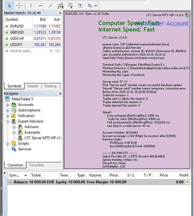Click the Balance summary row
The width and height of the screenshot is (194, 216).
coord(99,182)
